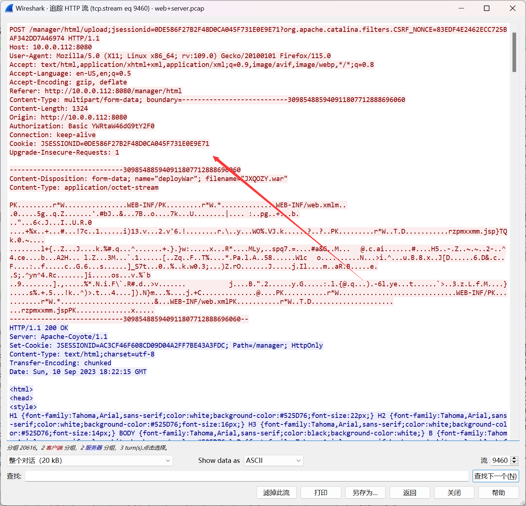Click the 滤掉此流 filter out stream button

[x=277, y=492]
